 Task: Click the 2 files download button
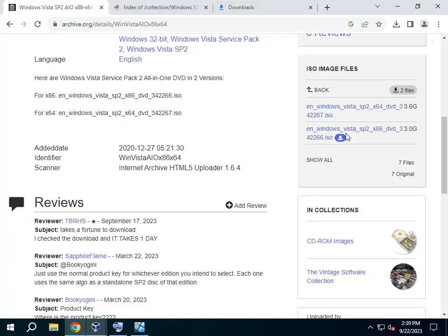point(403,90)
